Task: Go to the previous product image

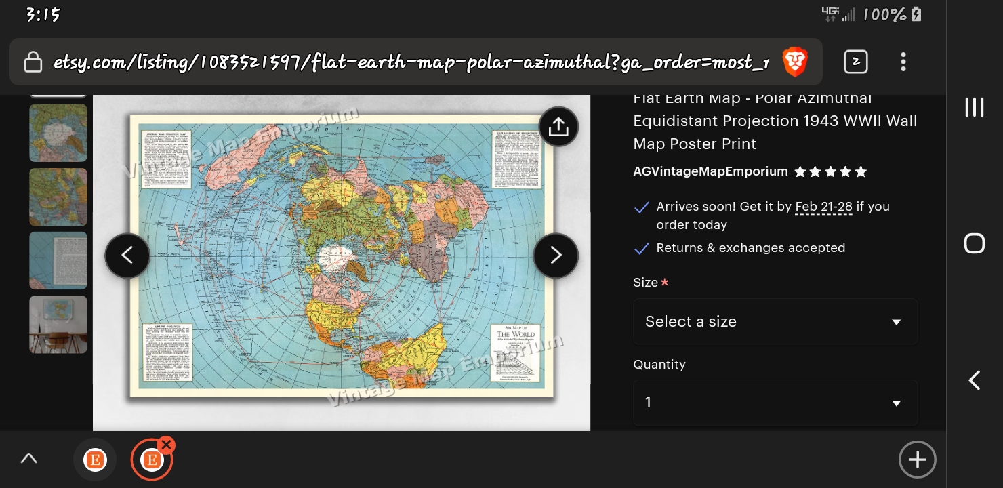Action: (127, 256)
